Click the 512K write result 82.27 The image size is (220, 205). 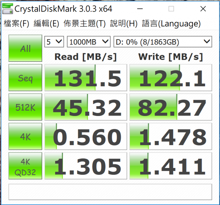[x=170, y=107]
